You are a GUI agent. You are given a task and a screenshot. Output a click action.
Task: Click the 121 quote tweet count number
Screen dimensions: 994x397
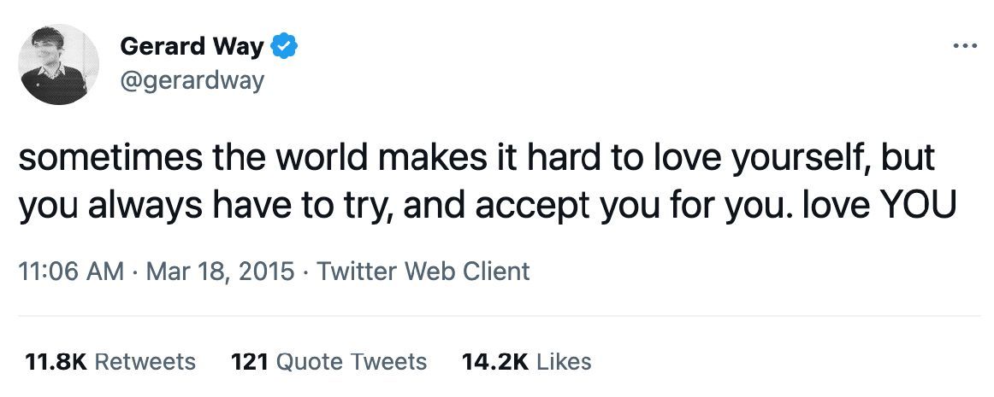click(x=251, y=361)
